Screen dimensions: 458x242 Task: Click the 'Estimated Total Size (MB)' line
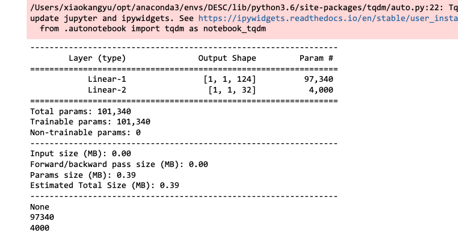(104, 185)
